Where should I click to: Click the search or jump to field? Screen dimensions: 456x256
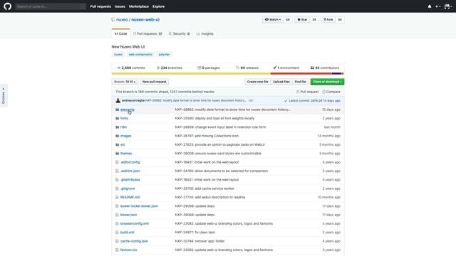[x=51, y=6]
